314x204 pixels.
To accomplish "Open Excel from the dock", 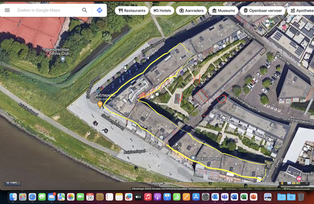I will (x=244, y=197).
